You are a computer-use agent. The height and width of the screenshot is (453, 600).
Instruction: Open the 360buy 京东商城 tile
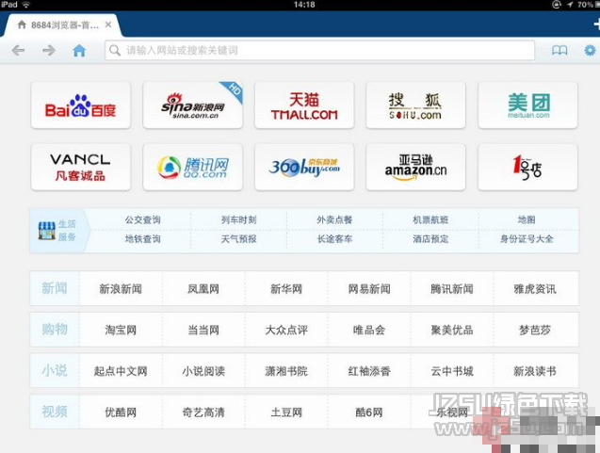[x=304, y=168]
